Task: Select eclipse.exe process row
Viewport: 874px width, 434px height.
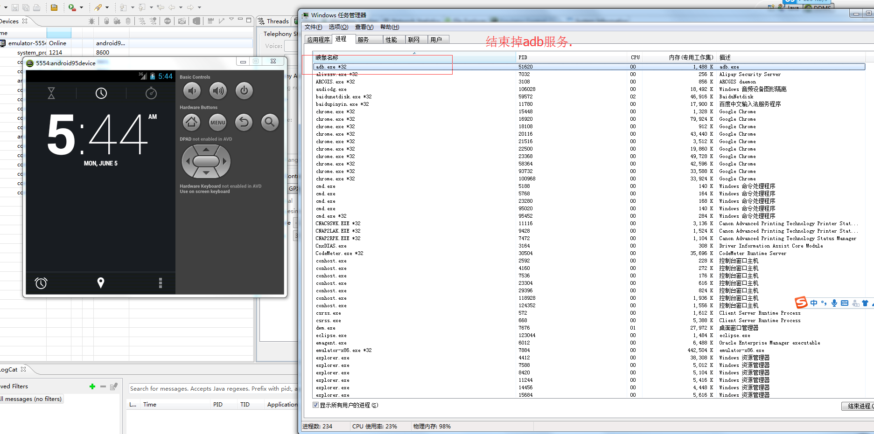Action: click(589, 335)
